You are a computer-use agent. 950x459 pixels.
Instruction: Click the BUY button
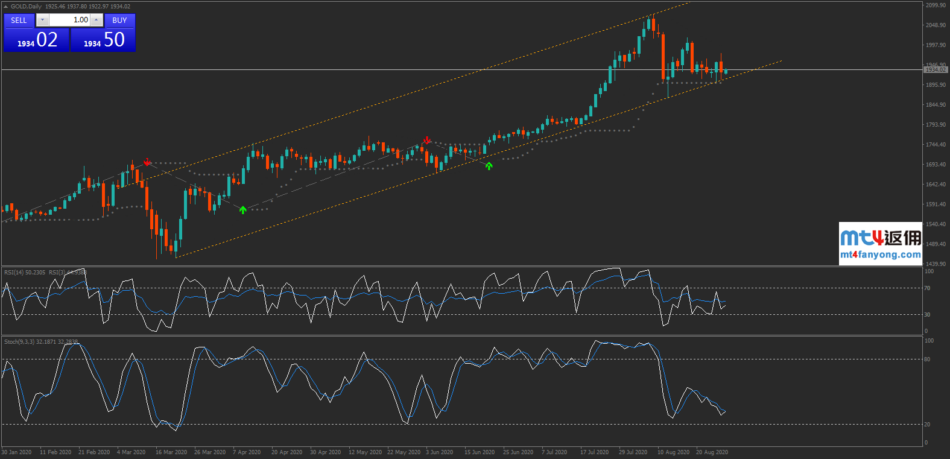(x=119, y=21)
